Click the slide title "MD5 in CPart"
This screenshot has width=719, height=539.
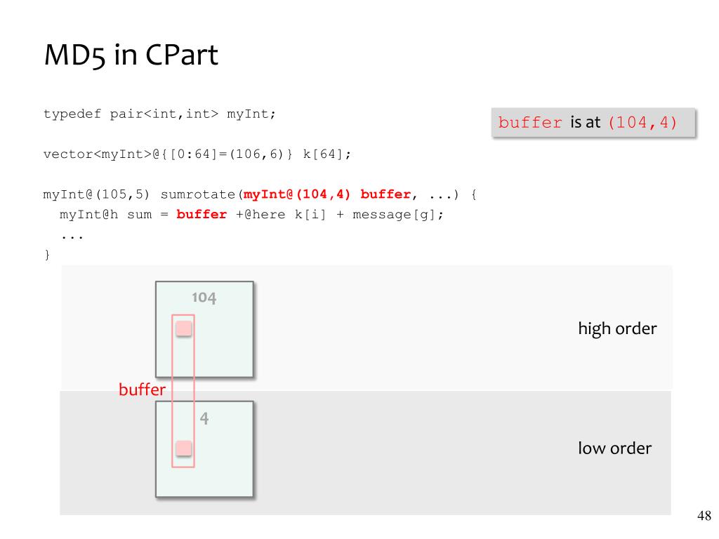tap(131, 55)
